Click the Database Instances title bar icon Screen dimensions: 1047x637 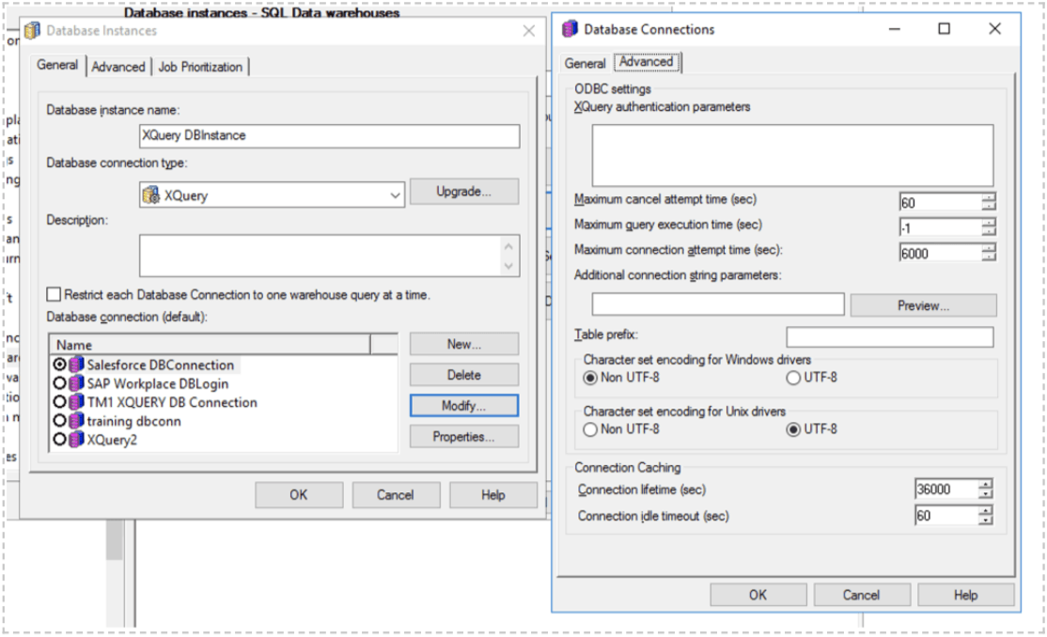point(32,30)
